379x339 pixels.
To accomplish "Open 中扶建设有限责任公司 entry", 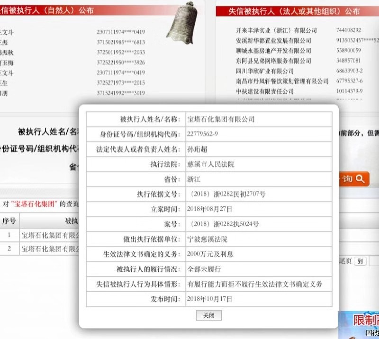I will pyautogui.click(x=265, y=91).
